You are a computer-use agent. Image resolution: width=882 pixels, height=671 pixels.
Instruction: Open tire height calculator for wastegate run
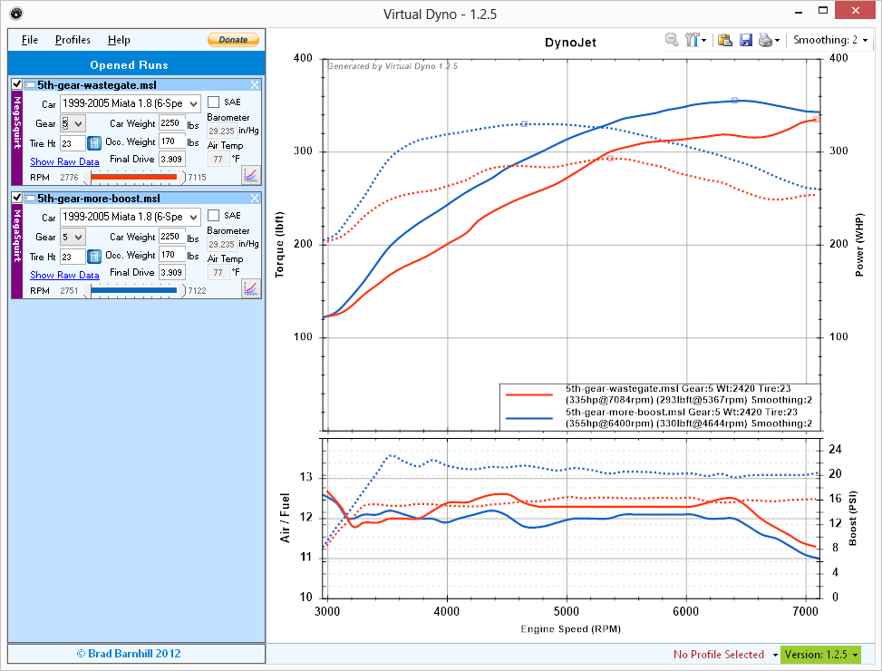[94, 142]
